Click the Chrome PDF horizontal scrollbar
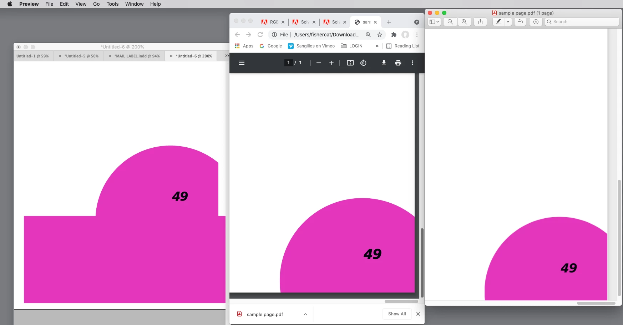This screenshot has width=623, height=325. pos(401,301)
